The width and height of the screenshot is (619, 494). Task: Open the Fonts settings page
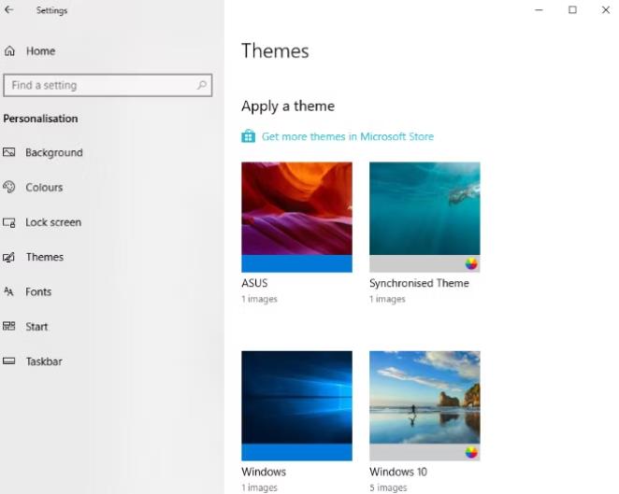(x=38, y=291)
